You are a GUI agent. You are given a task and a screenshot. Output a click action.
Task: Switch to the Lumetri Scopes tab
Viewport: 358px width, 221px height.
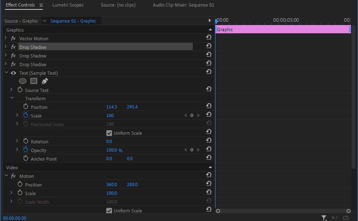(68, 5)
